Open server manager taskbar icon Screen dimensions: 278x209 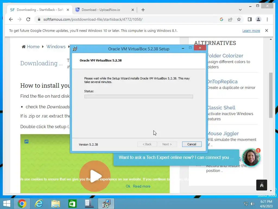tap(89, 204)
